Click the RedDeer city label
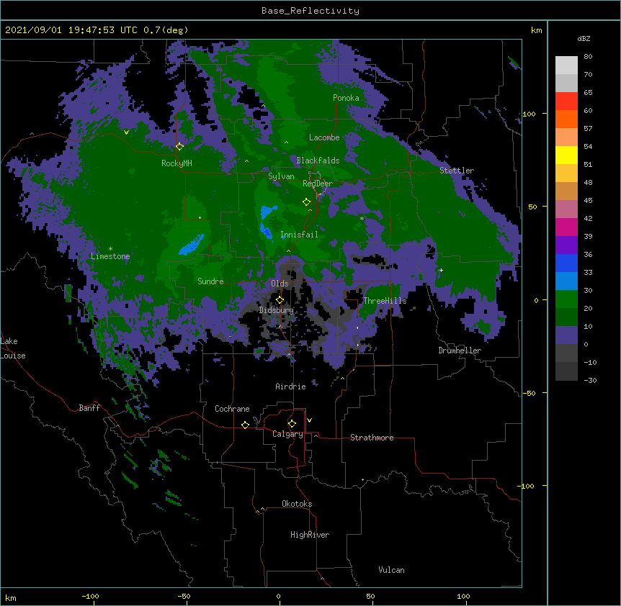The height and width of the screenshot is (606, 621). click(317, 184)
